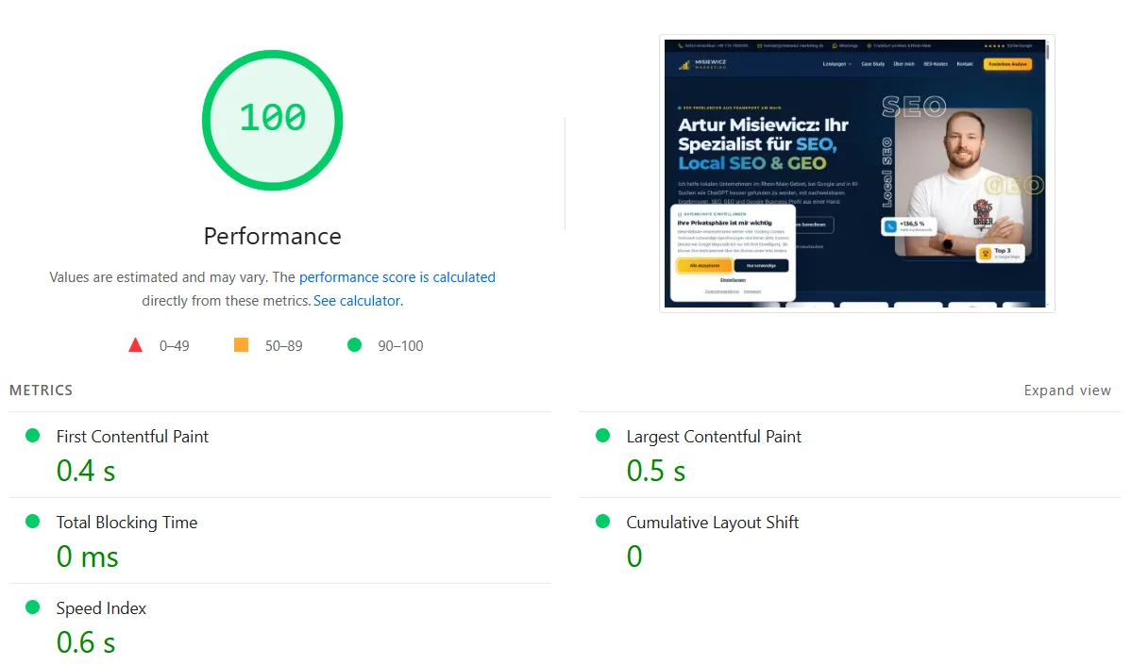1131x665 pixels.
Task: Click the 0.6 s Speed Index value
Action: point(86,642)
